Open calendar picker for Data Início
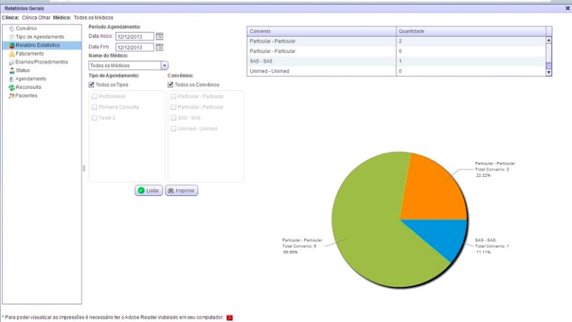Screen dimensions: 572x322 tap(160, 36)
